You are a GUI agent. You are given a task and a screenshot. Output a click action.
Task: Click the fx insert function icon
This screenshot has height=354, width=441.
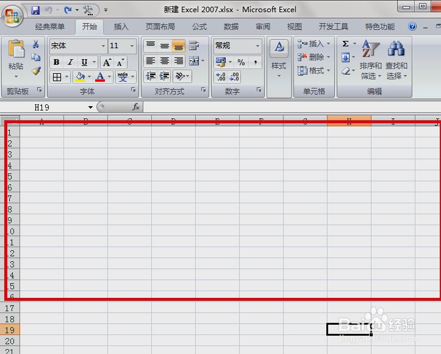(x=136, y=107)
